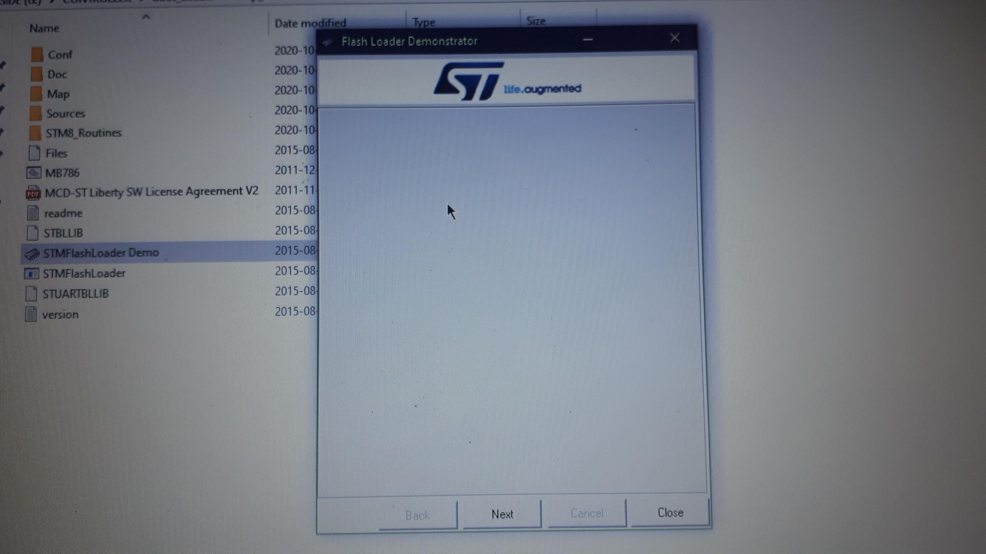Select the STMFlashLoader Demo chip icon
This screenshot has height=554, width=986.
[32, 254]
